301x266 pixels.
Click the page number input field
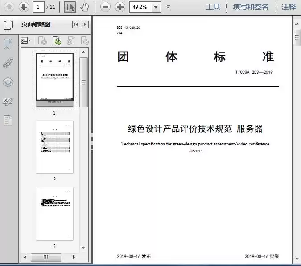point(39,7)
